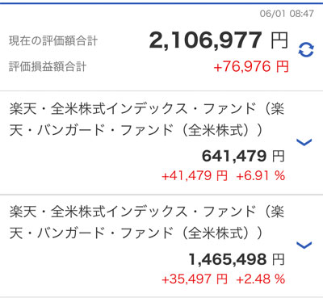323x298 pixels.
Task: Select the +6.91 % return figure
Action: (260, 176)
